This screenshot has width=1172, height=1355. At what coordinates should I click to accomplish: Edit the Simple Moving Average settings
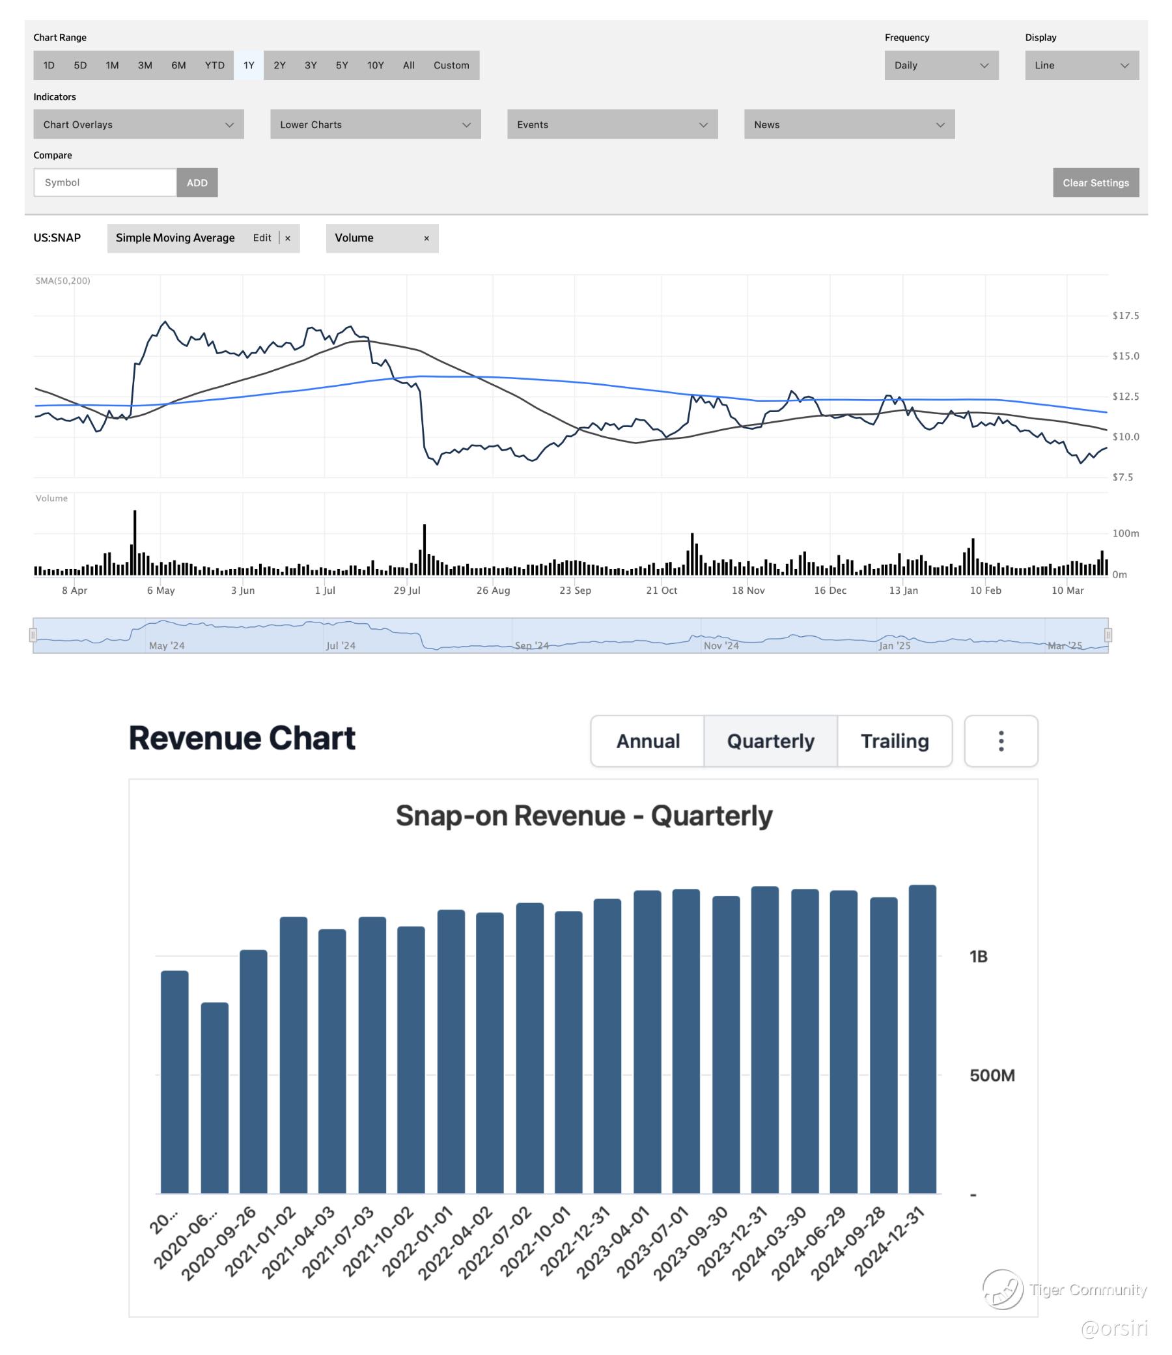pos(262,238)
